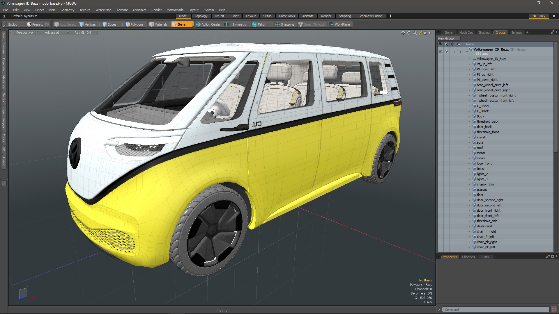
Task: Click the axis gizmo cube in viewport
Action: [x=23, y=293]
